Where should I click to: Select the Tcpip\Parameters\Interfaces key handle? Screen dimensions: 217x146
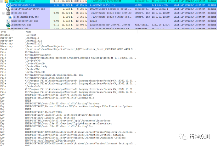click(68, 121)
